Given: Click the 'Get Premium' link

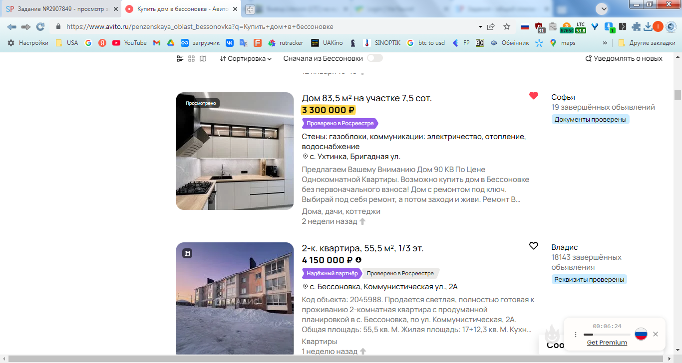Looking at the screenshot, I should click(x=607, y=343).
